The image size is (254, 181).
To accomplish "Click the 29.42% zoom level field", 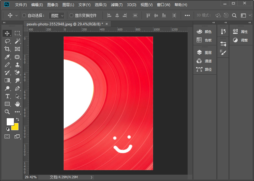I will (x=31, y=177).
